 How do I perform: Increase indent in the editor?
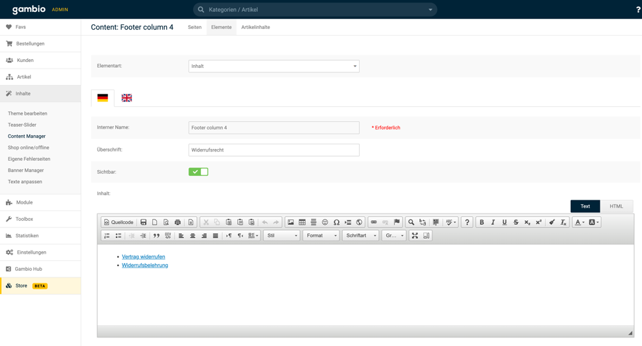143,236
